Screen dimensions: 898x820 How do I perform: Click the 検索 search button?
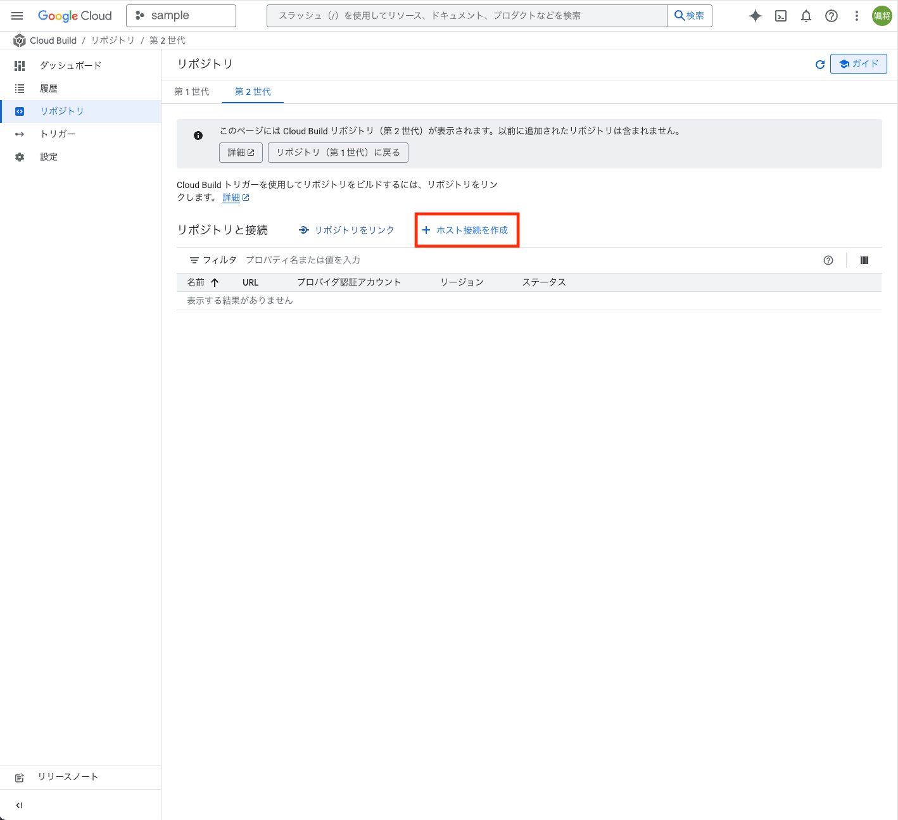690,16
